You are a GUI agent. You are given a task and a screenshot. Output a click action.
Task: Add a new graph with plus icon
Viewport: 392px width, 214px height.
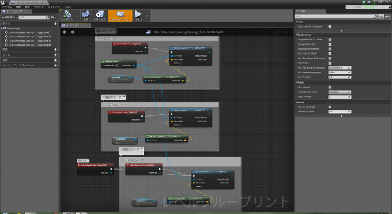pyautogui.click(x=55, y=24)
